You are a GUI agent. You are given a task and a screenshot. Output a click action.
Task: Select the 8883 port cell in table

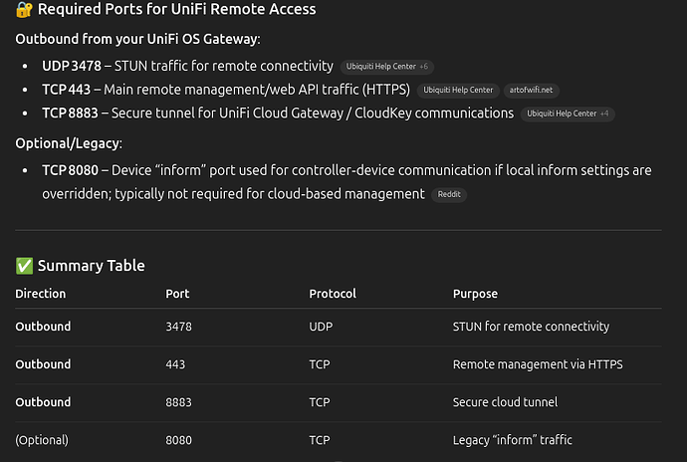click(178, 402)
